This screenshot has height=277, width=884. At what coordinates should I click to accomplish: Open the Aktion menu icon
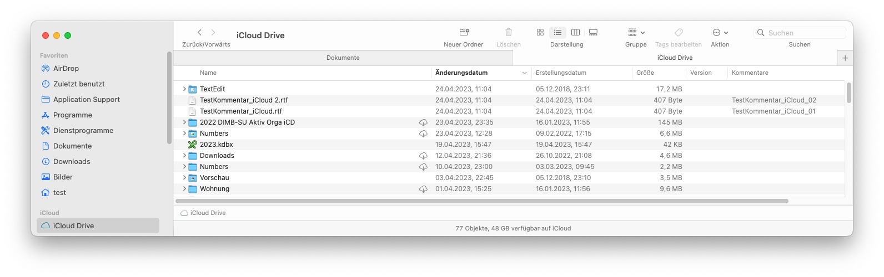coord(720,33)
